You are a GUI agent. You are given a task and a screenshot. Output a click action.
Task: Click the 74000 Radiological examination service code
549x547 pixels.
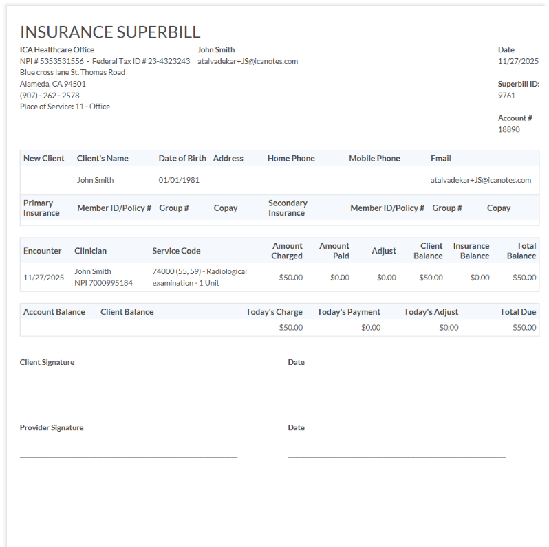point(200,277)
